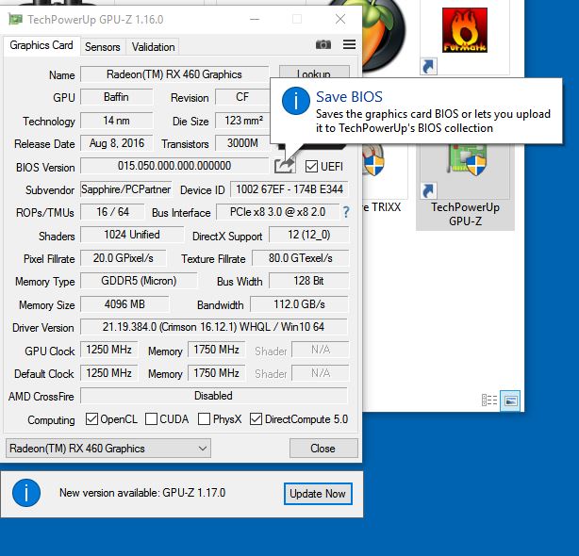Click the ROPs/TMUs field 16 / 64

point(112,212)
